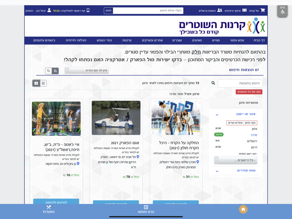Click the orders and cancellations people icon

[x=220, y=10]
